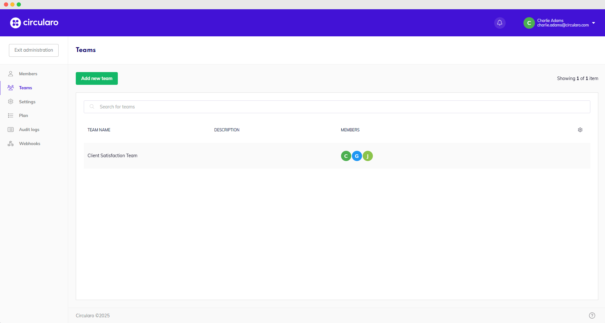
Task: Click the green C member avatar
Action: pos(346,156)
